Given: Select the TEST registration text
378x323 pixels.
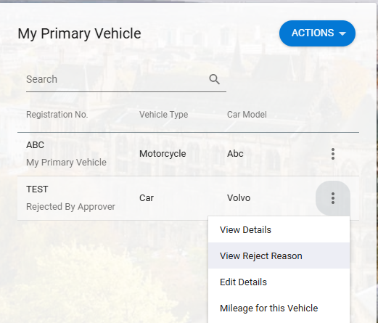Looking at the screenshot, I should tap(37, 189).
